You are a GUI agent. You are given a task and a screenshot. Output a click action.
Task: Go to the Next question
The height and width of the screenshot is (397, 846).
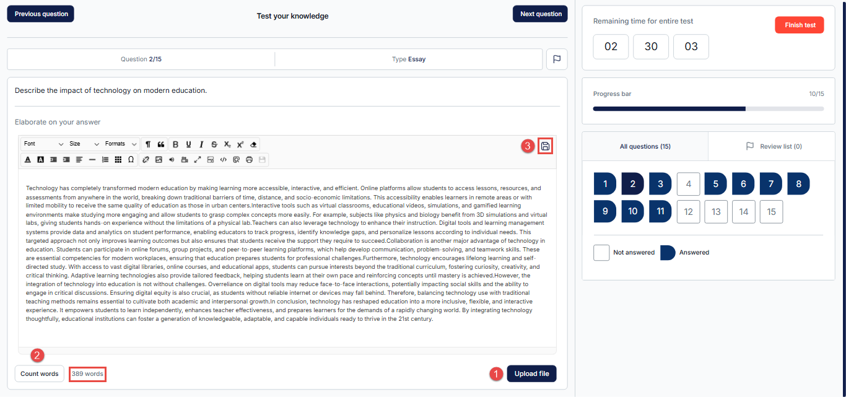540,14
